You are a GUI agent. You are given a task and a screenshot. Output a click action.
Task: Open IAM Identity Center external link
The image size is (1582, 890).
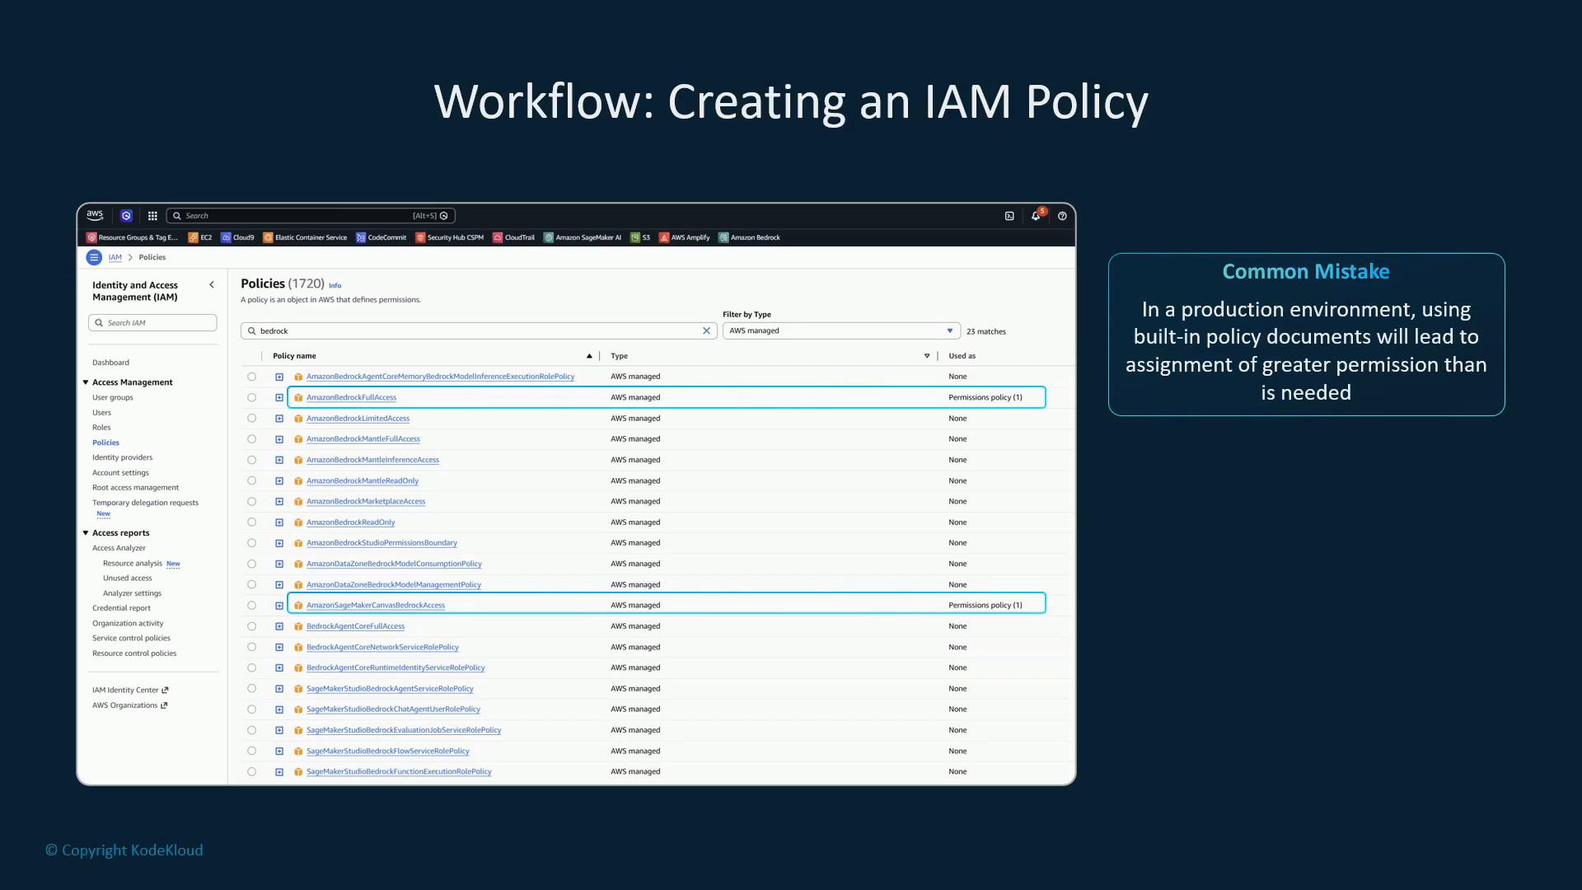[x=130, y=690]
